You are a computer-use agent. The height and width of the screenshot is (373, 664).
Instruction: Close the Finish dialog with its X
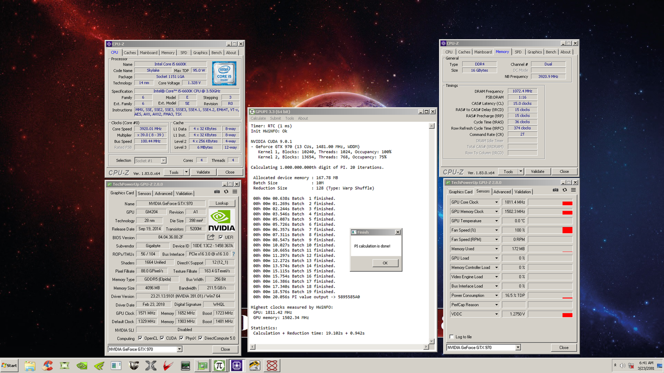click(398, 232)
